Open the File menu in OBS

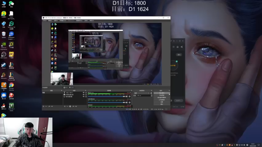coord(45,21)
